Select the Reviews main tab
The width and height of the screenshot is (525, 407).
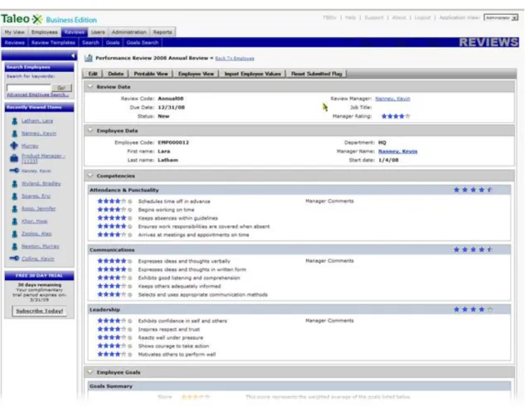click(x=75, y=32)
